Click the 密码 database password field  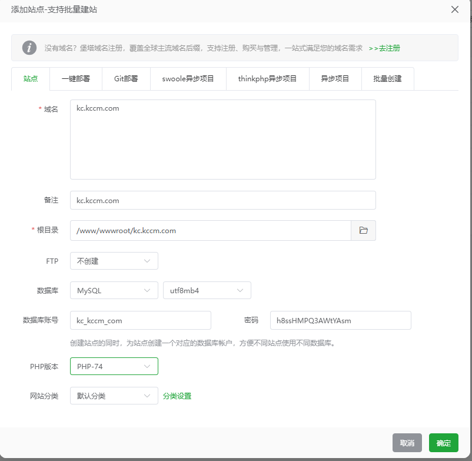[x=341, y=320]
